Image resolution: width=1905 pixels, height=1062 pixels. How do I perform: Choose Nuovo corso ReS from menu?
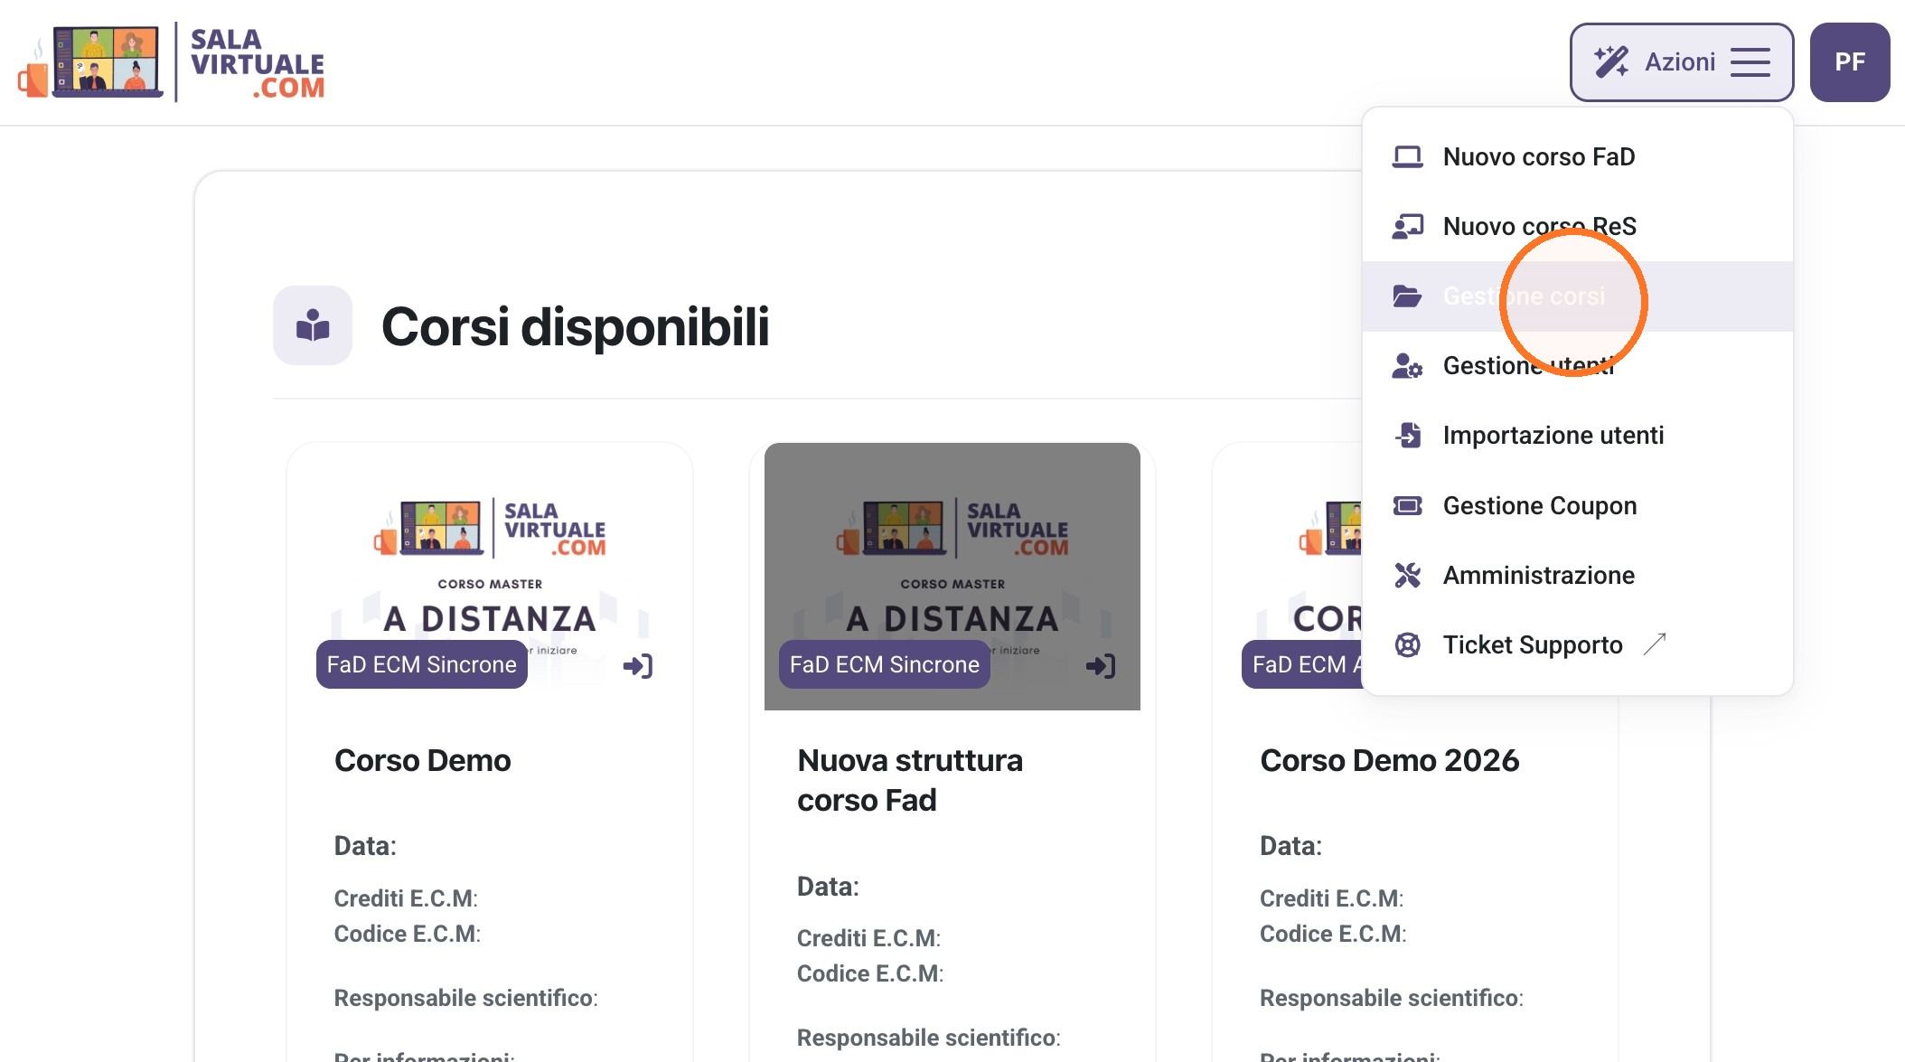point(1577,227)
